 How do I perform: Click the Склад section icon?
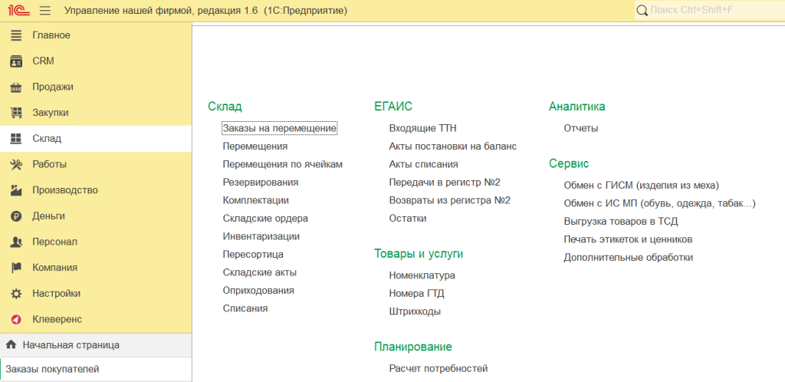pos(17,139)
